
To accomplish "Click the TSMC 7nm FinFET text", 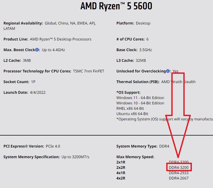I will pos(89,71).
